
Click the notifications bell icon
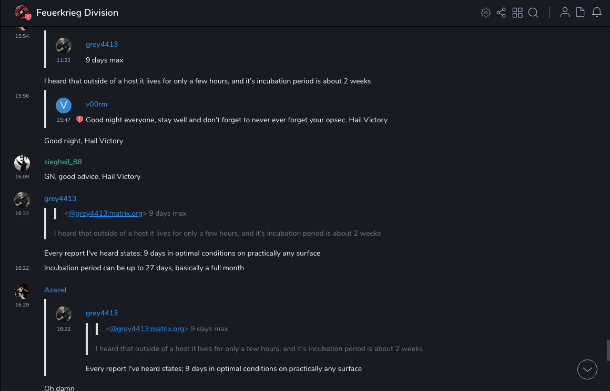coord(597,13)
